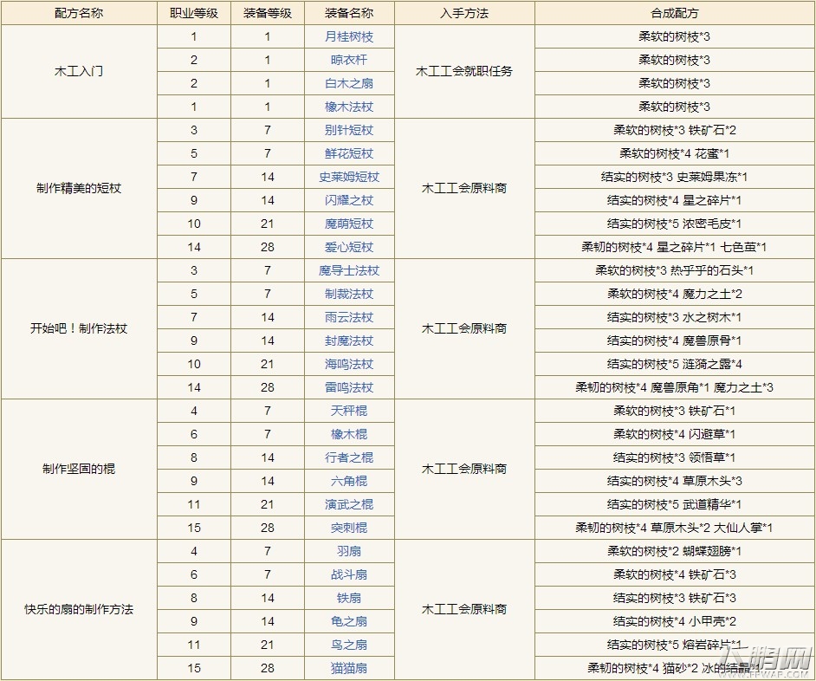The height and width of the screenshot is (681, 816).
Task: Open the 龟之扇 link
Action: pos(349,621)
